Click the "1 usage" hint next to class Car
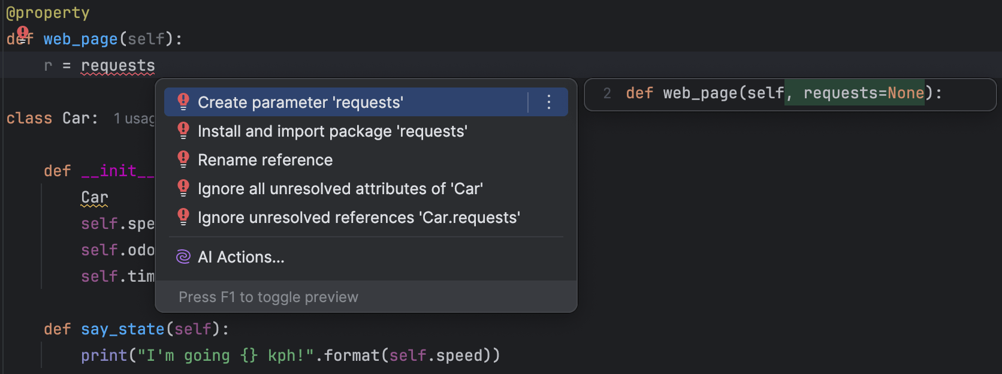 pos(134,119)
